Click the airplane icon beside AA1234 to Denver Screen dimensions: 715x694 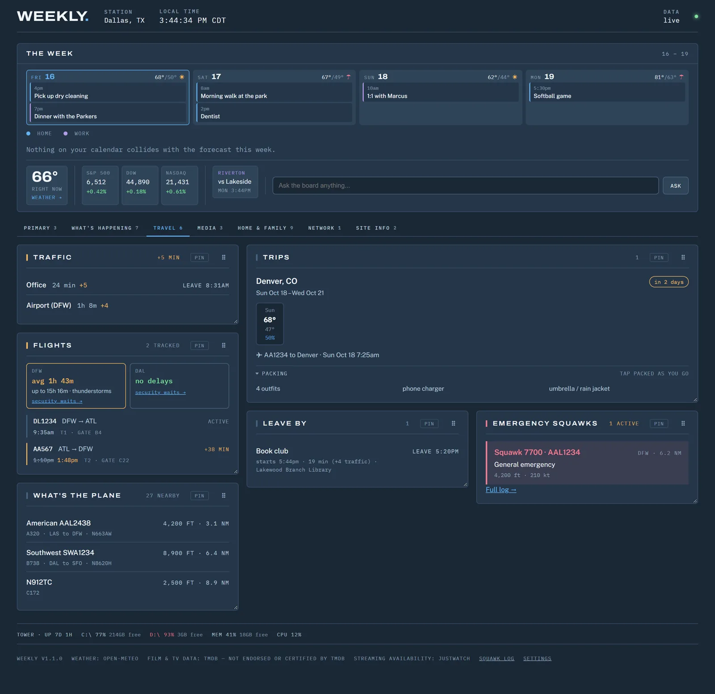coord(259,355)
